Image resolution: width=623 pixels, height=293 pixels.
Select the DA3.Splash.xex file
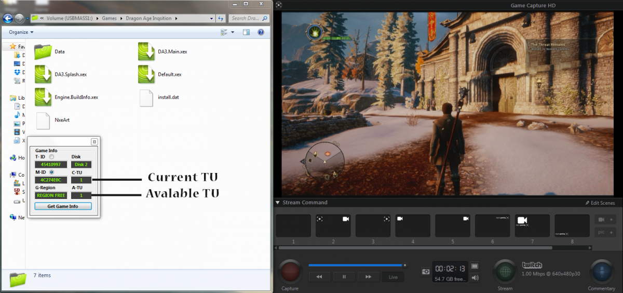tap(61, 74)
